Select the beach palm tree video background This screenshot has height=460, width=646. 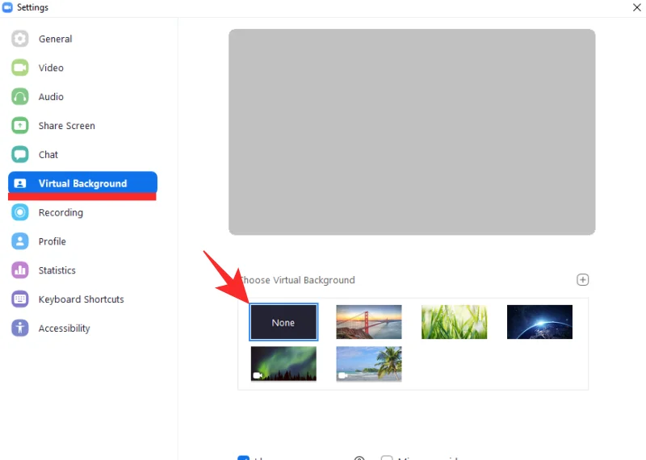369,364
